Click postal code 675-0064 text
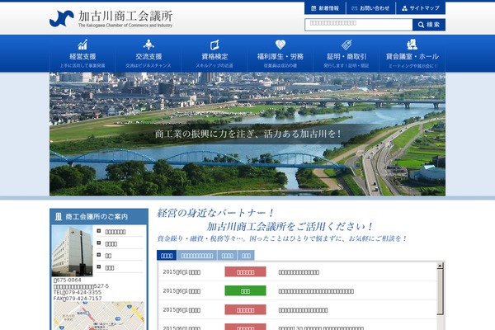 pos(68,280)
